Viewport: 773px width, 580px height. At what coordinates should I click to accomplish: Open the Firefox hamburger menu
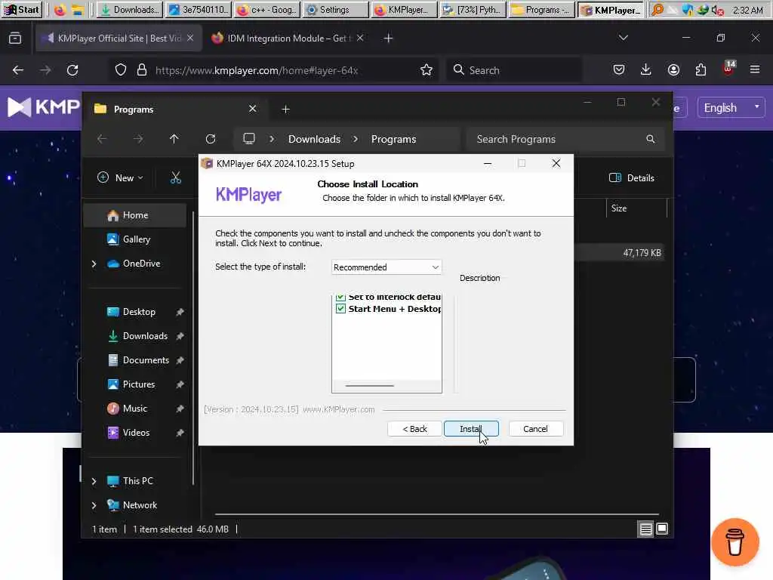[755, 70]
